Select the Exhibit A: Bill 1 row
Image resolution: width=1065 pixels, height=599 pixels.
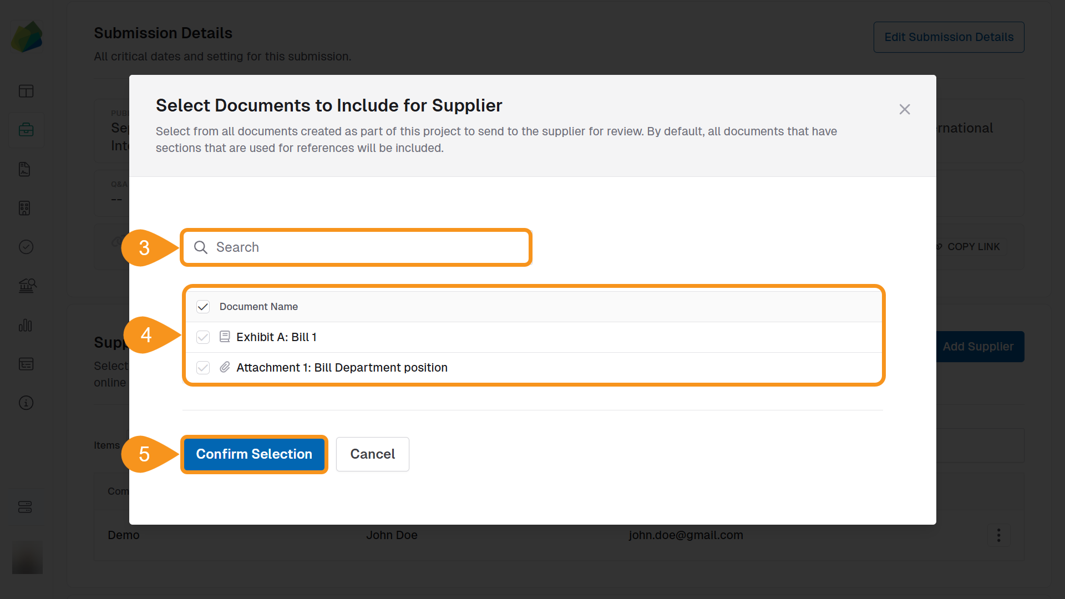pos(276,337)
